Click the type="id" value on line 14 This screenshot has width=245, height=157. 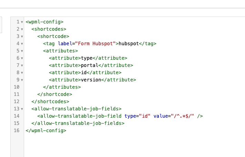tap(145, 116)
